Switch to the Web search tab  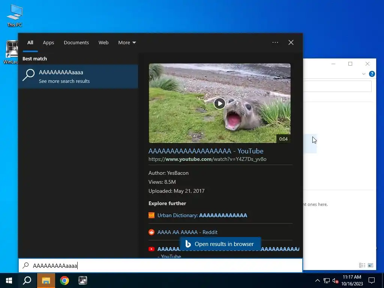(x=103, y=43)
